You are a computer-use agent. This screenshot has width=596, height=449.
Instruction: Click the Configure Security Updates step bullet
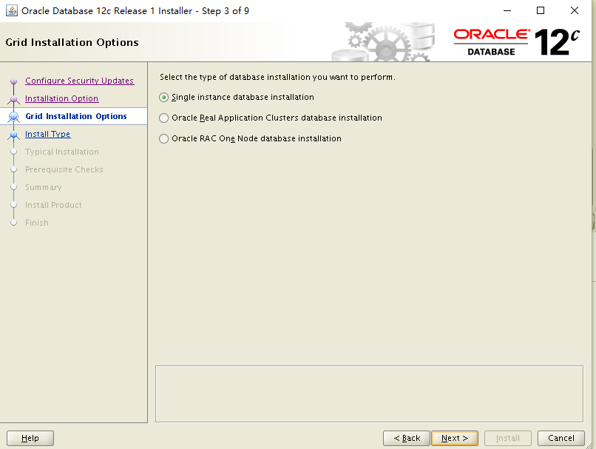pos(14,81)
